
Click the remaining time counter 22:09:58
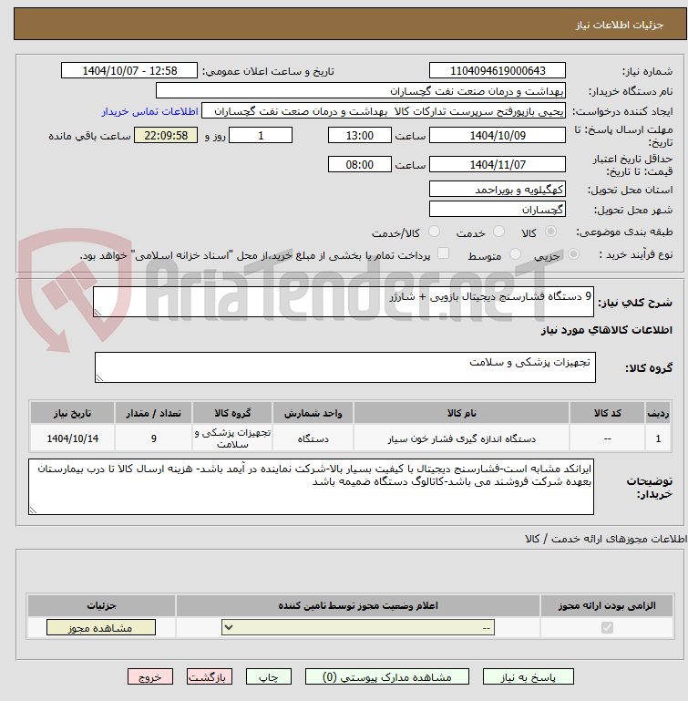click(166, 135)
